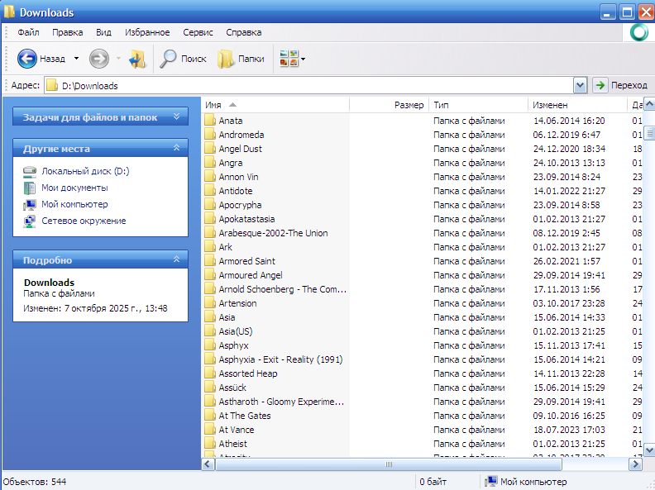Open the Локальный диск (D:) link
Screen dimensions: 655x490
(x=85, y=171)
